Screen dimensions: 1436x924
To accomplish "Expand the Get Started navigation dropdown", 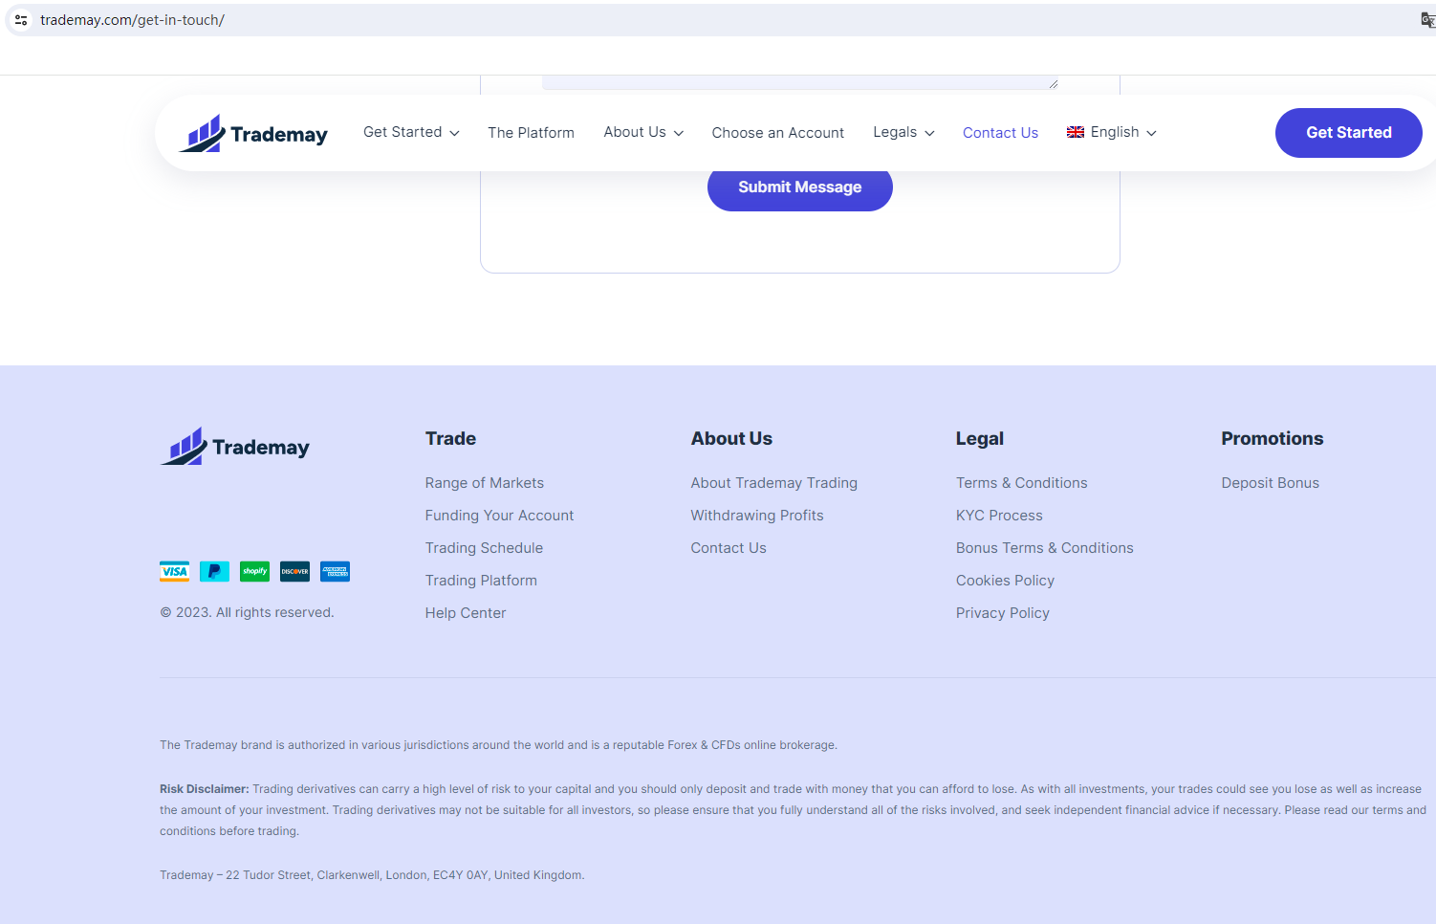I will tap(411, 132).
